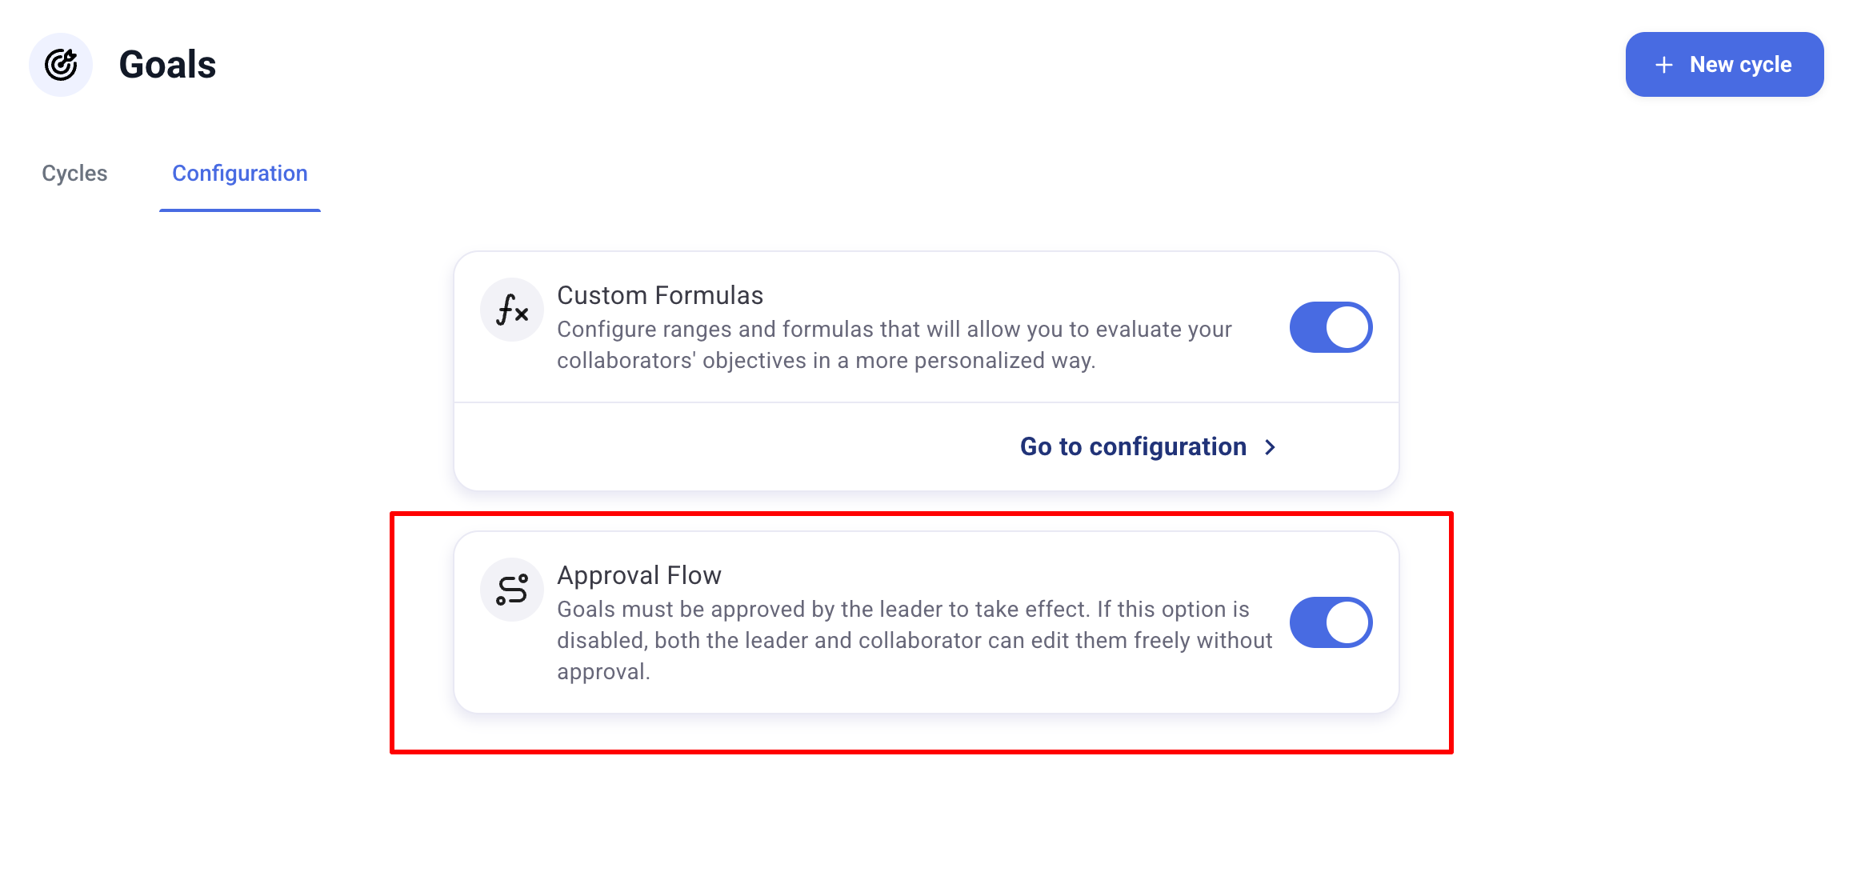
Task: Click the fx Custom Formulas icon
Action: (512, 310)
